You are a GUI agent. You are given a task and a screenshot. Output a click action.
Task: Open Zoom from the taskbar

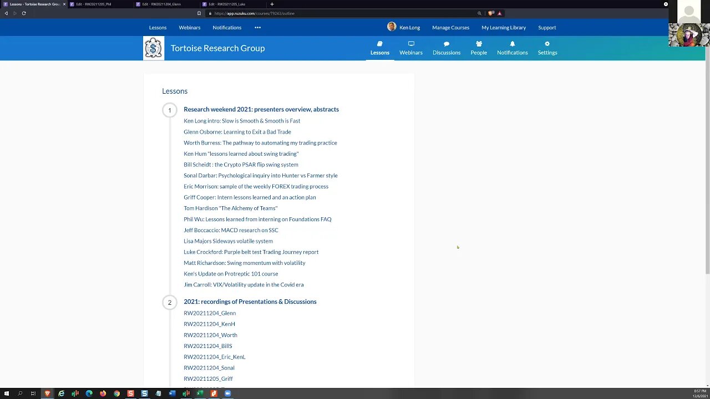[227, 393]
